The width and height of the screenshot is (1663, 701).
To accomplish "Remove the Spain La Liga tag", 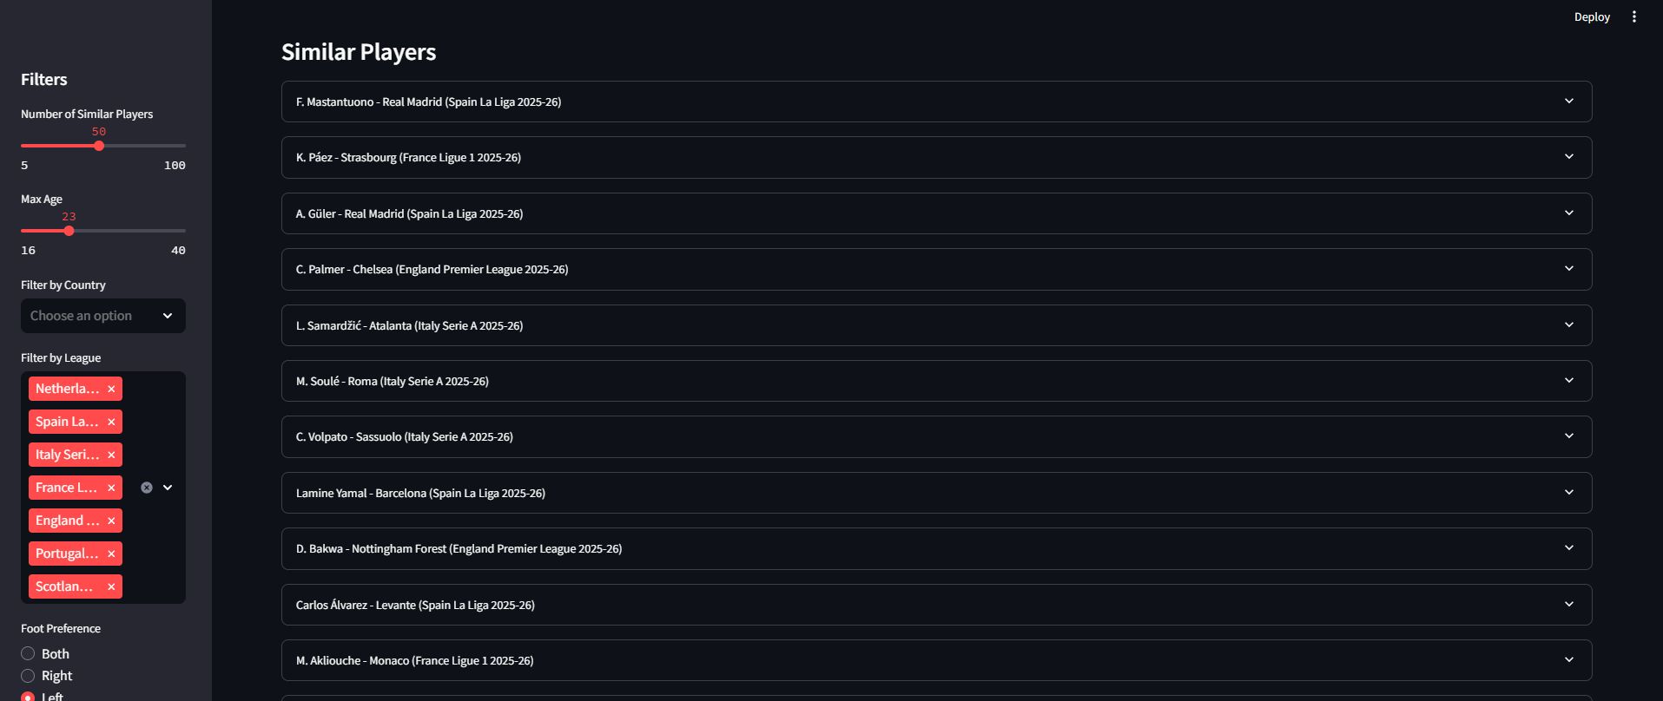I will pos(111,422).
